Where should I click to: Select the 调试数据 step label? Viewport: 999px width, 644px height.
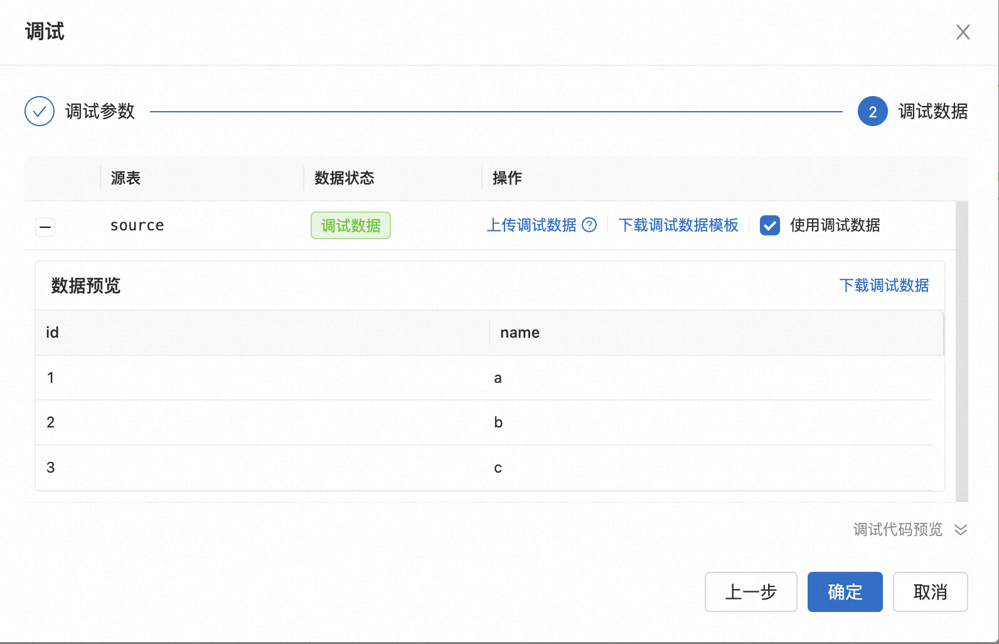[933, 111]
